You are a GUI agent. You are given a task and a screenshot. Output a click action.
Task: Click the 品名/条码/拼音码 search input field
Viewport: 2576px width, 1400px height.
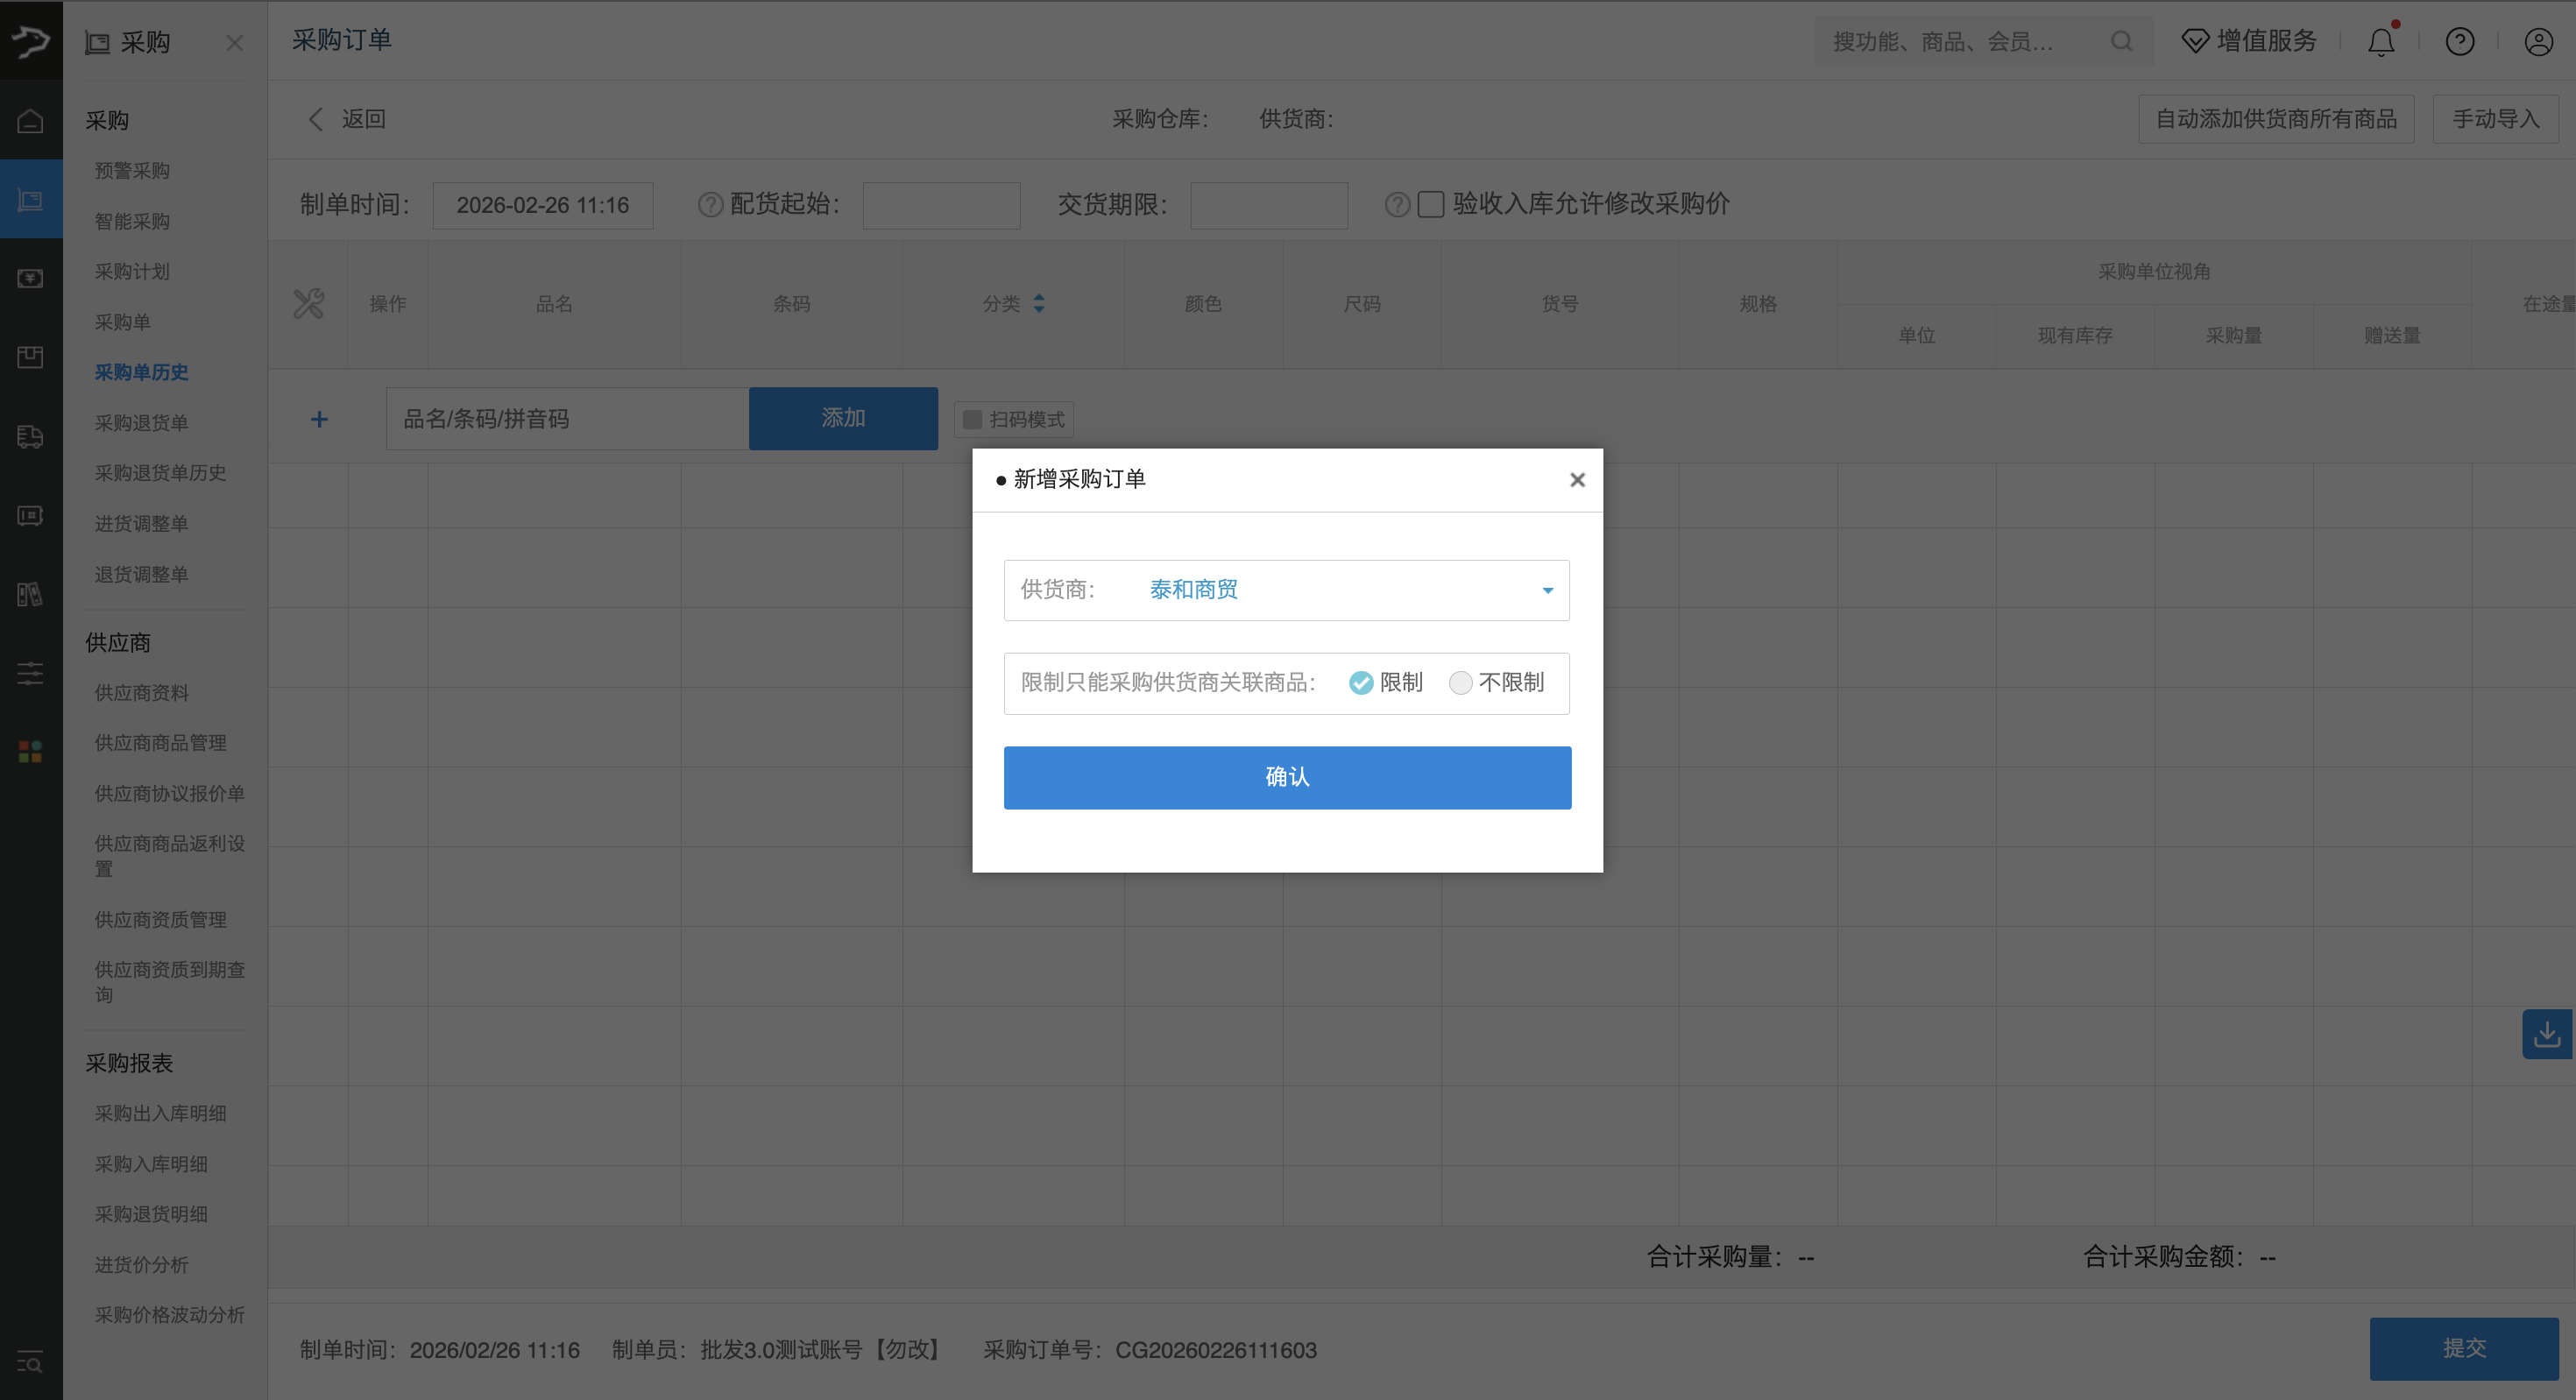pyautogui.click(x=567, y=418)
